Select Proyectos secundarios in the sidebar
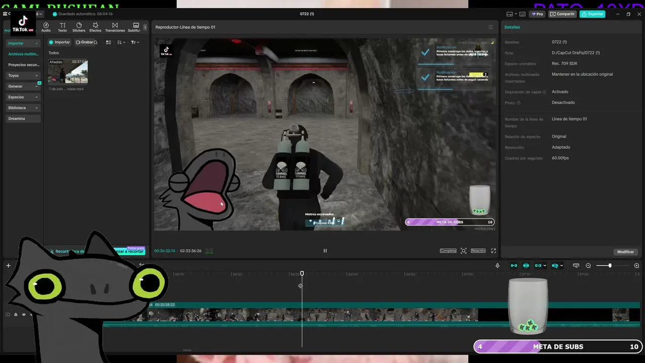645x363 pixels. pos(23,65)
